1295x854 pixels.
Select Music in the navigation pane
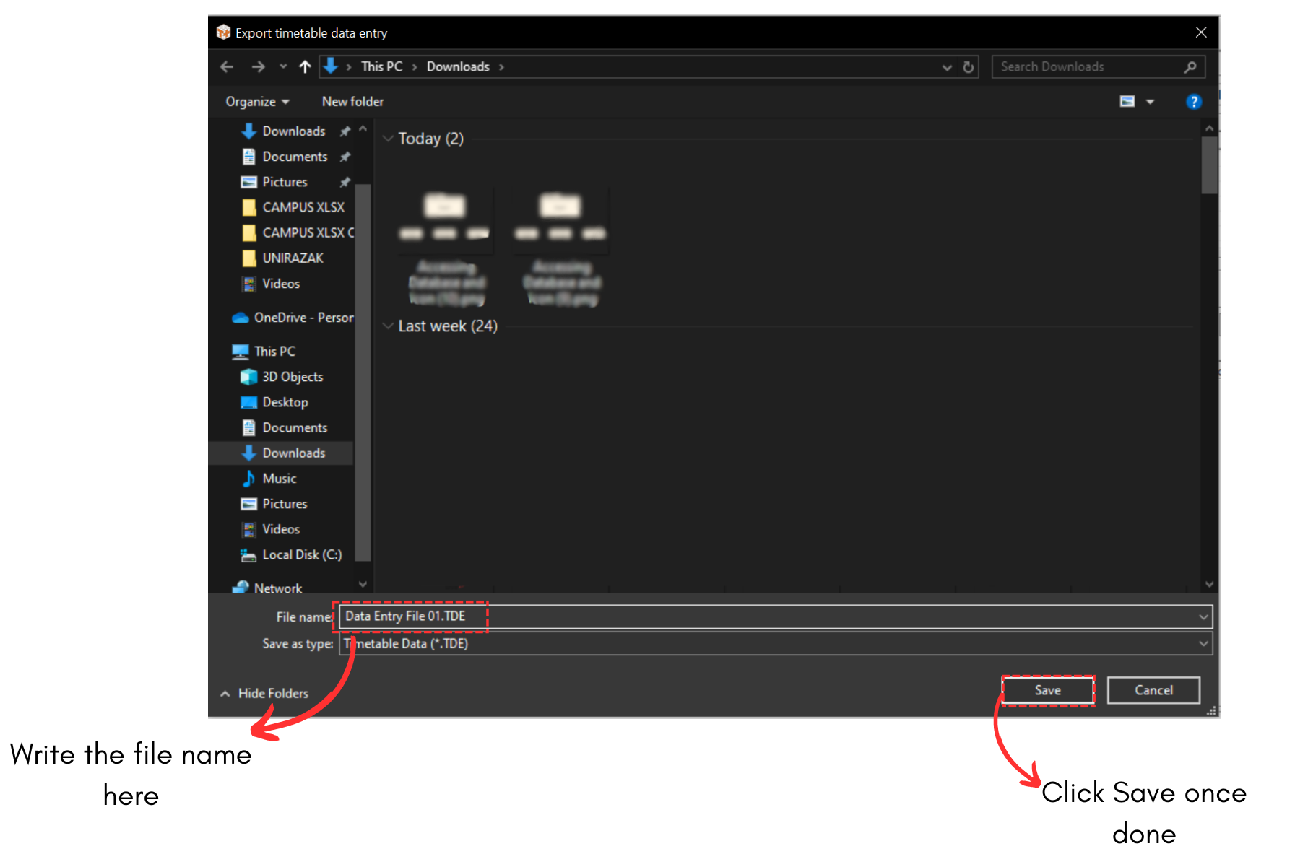click(x=279, y=479)
